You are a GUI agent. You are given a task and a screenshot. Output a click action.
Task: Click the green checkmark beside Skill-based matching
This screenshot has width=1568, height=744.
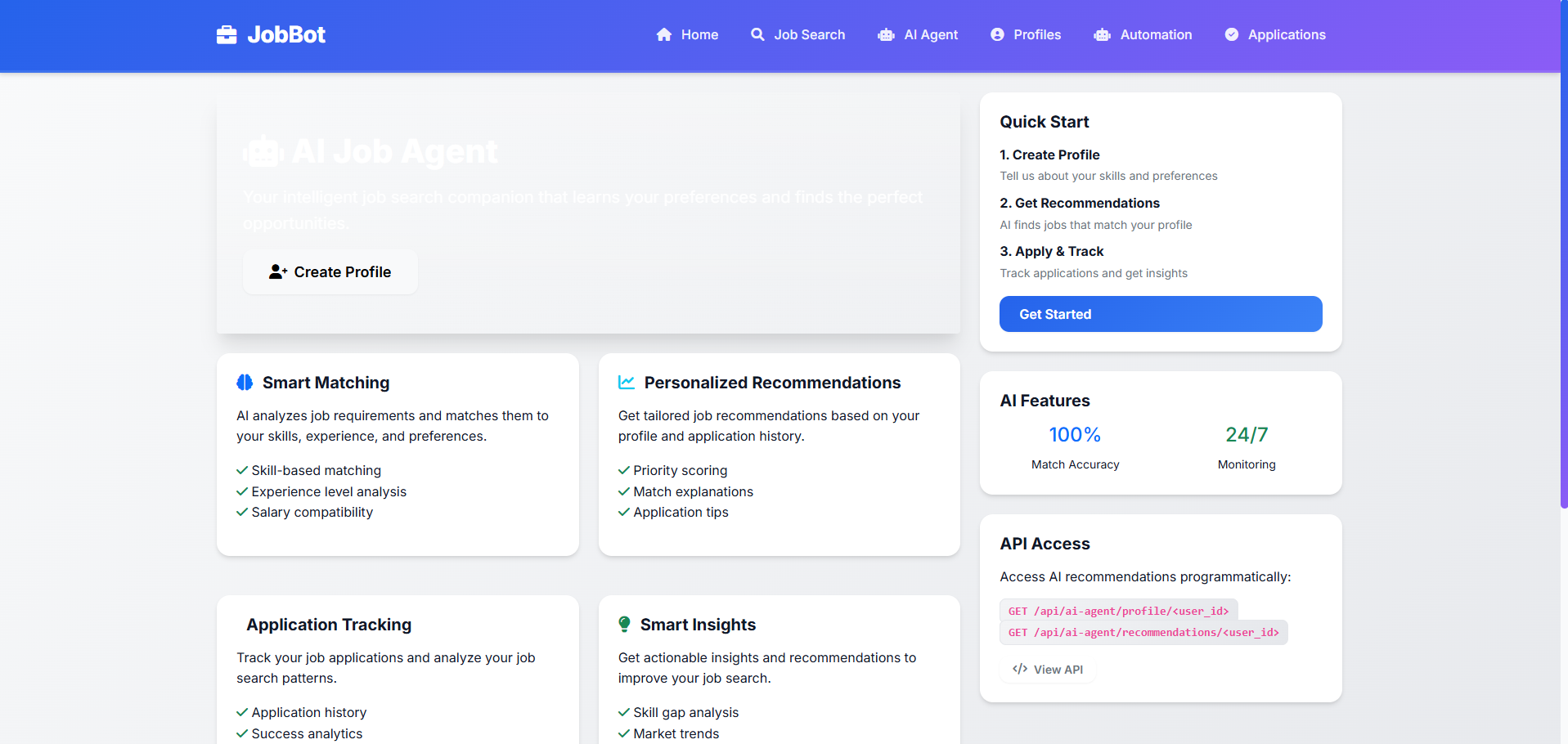click(x=241, y=470)
